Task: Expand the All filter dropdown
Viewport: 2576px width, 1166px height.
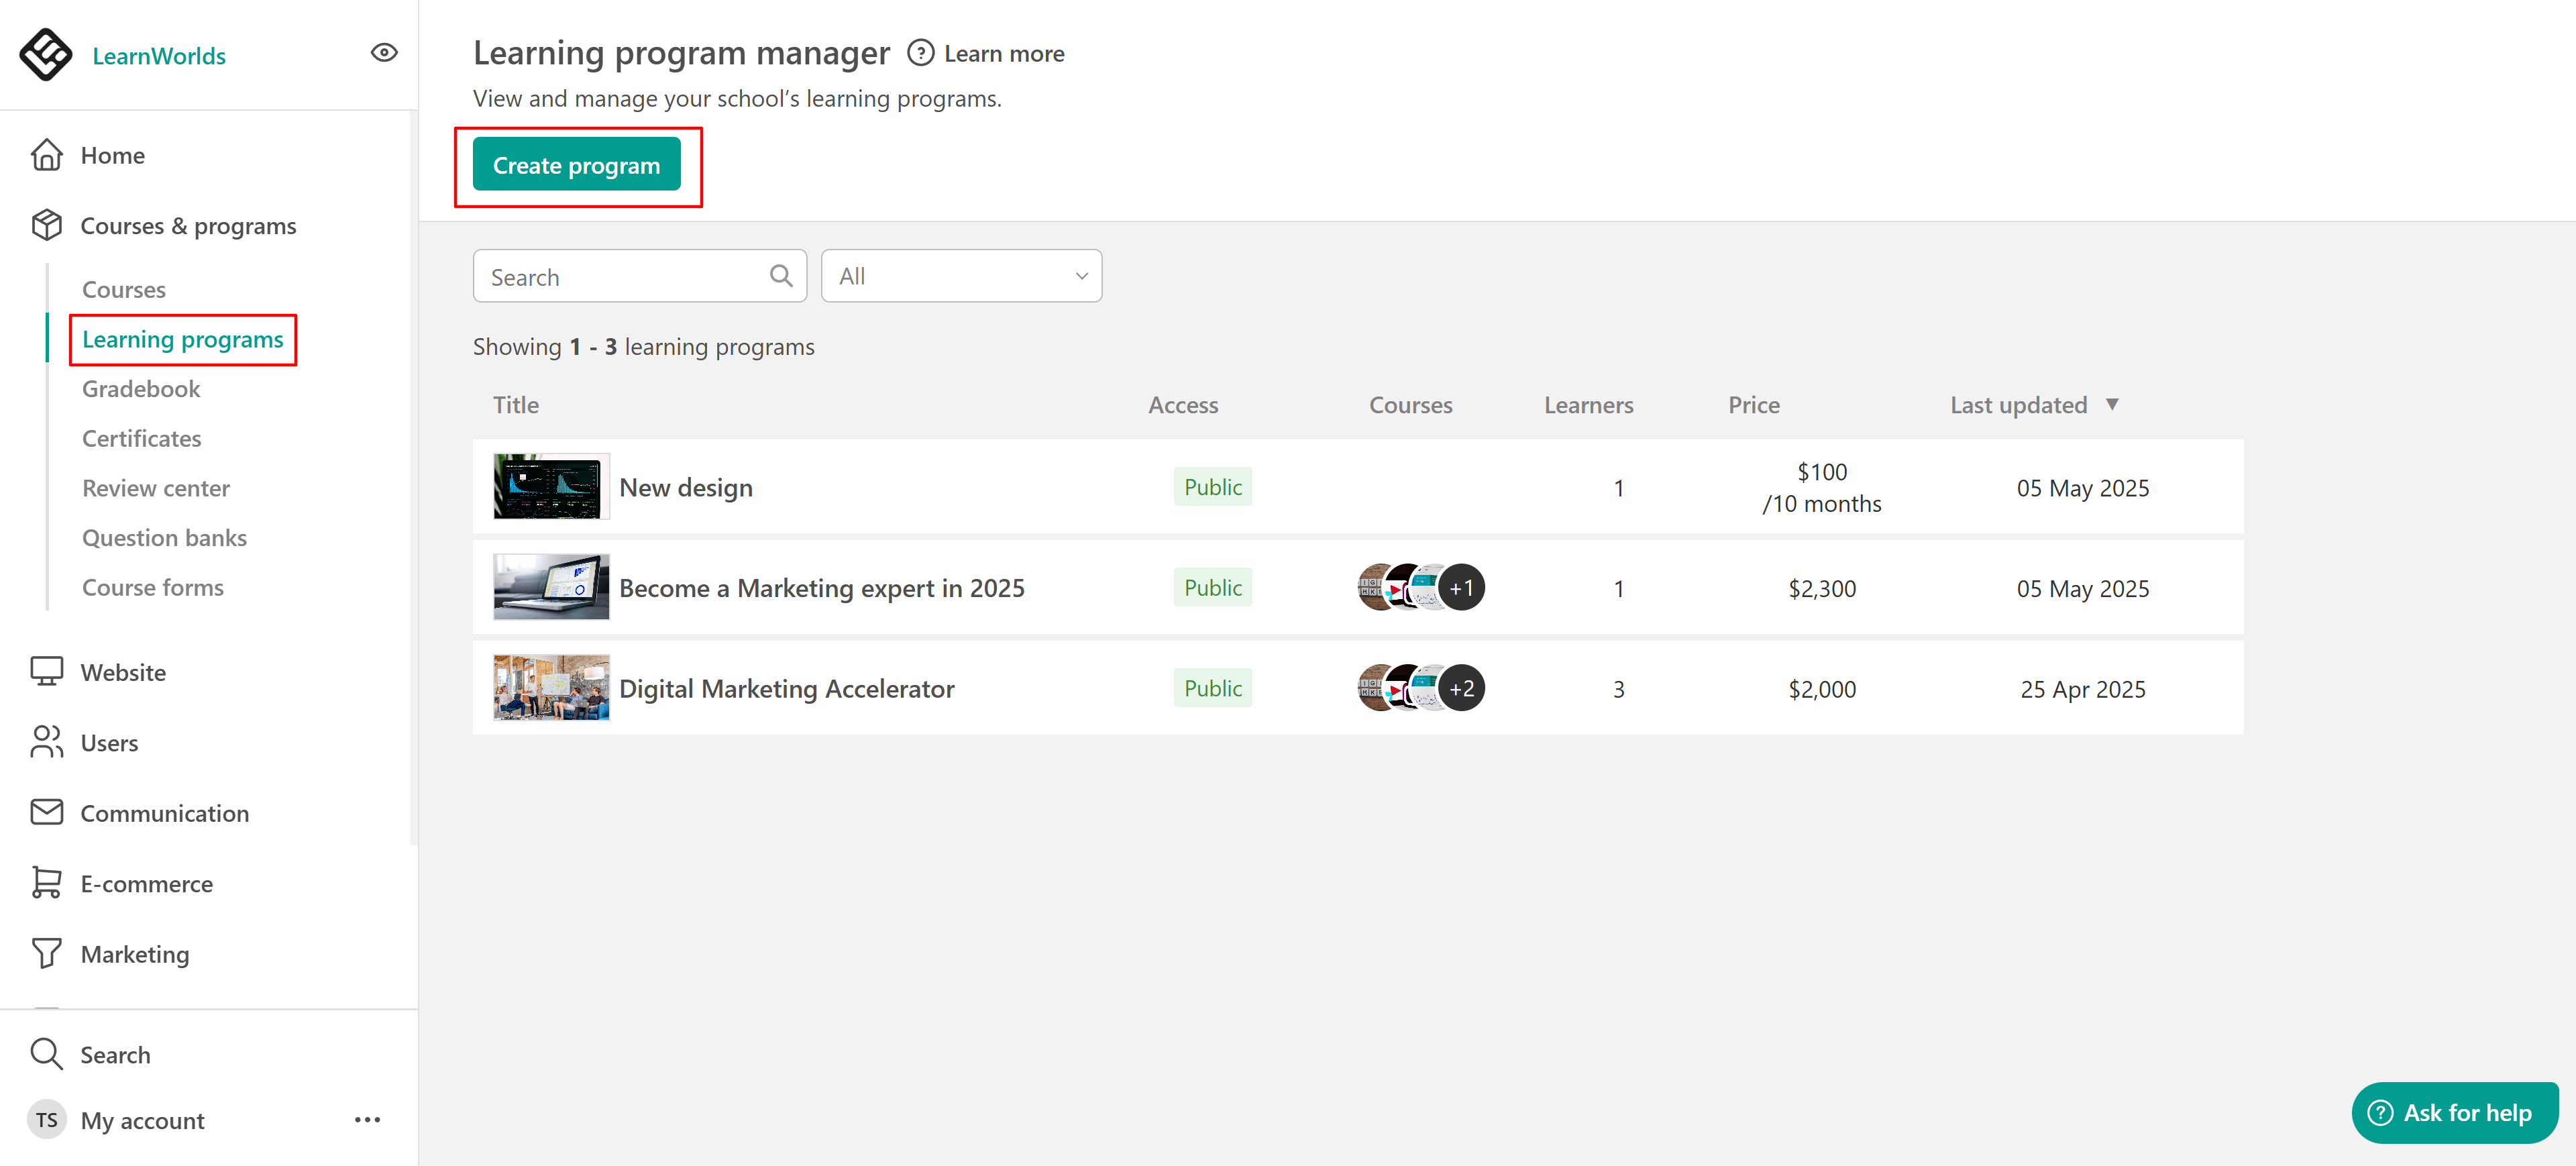Action: pyautogui.click(x=961, y=276)
